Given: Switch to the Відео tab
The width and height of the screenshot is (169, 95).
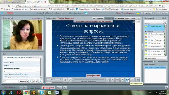Looking at the screenshot, I should coord(127,18).
